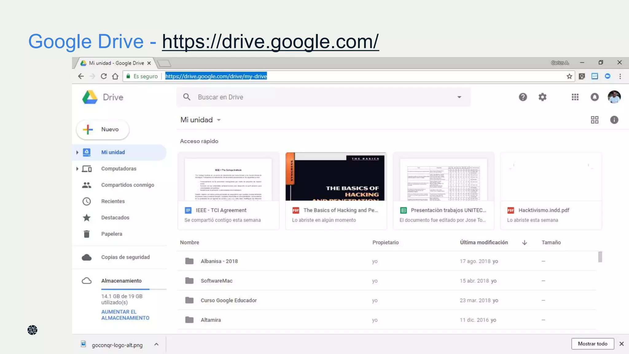Open The Basics of Hacking thumbnail
The height and width of the screenshot is (354, 629).
pos(336,177)
